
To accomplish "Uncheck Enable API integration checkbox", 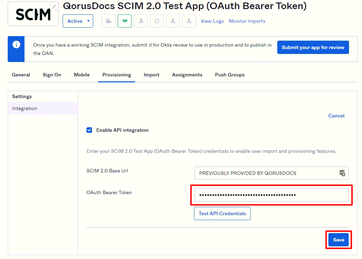I will tap(89, 130).
